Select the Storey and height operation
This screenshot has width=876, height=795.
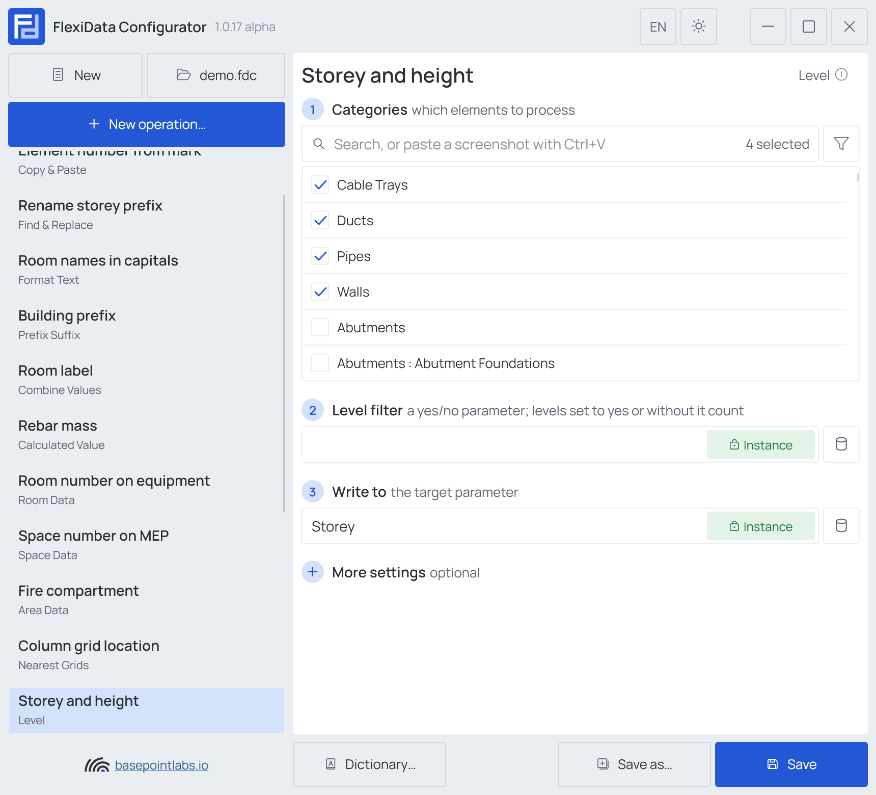pyautogui.click(x=147, y=710)
